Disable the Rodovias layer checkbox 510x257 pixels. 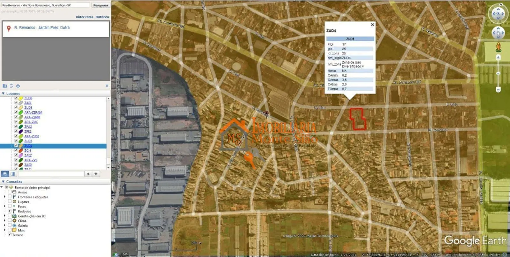click(10, 211)
